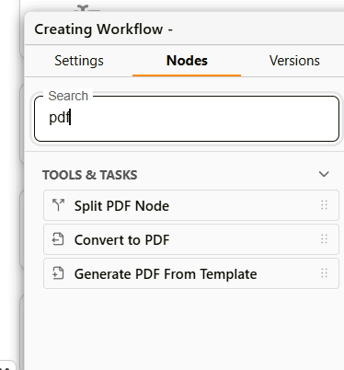
Task: Select the Split PDF Node label
Action: [121, 206]
